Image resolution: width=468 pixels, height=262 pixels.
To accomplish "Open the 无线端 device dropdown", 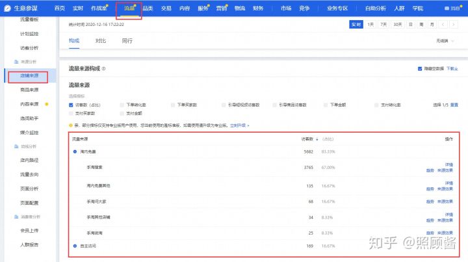I will point(445,41).
